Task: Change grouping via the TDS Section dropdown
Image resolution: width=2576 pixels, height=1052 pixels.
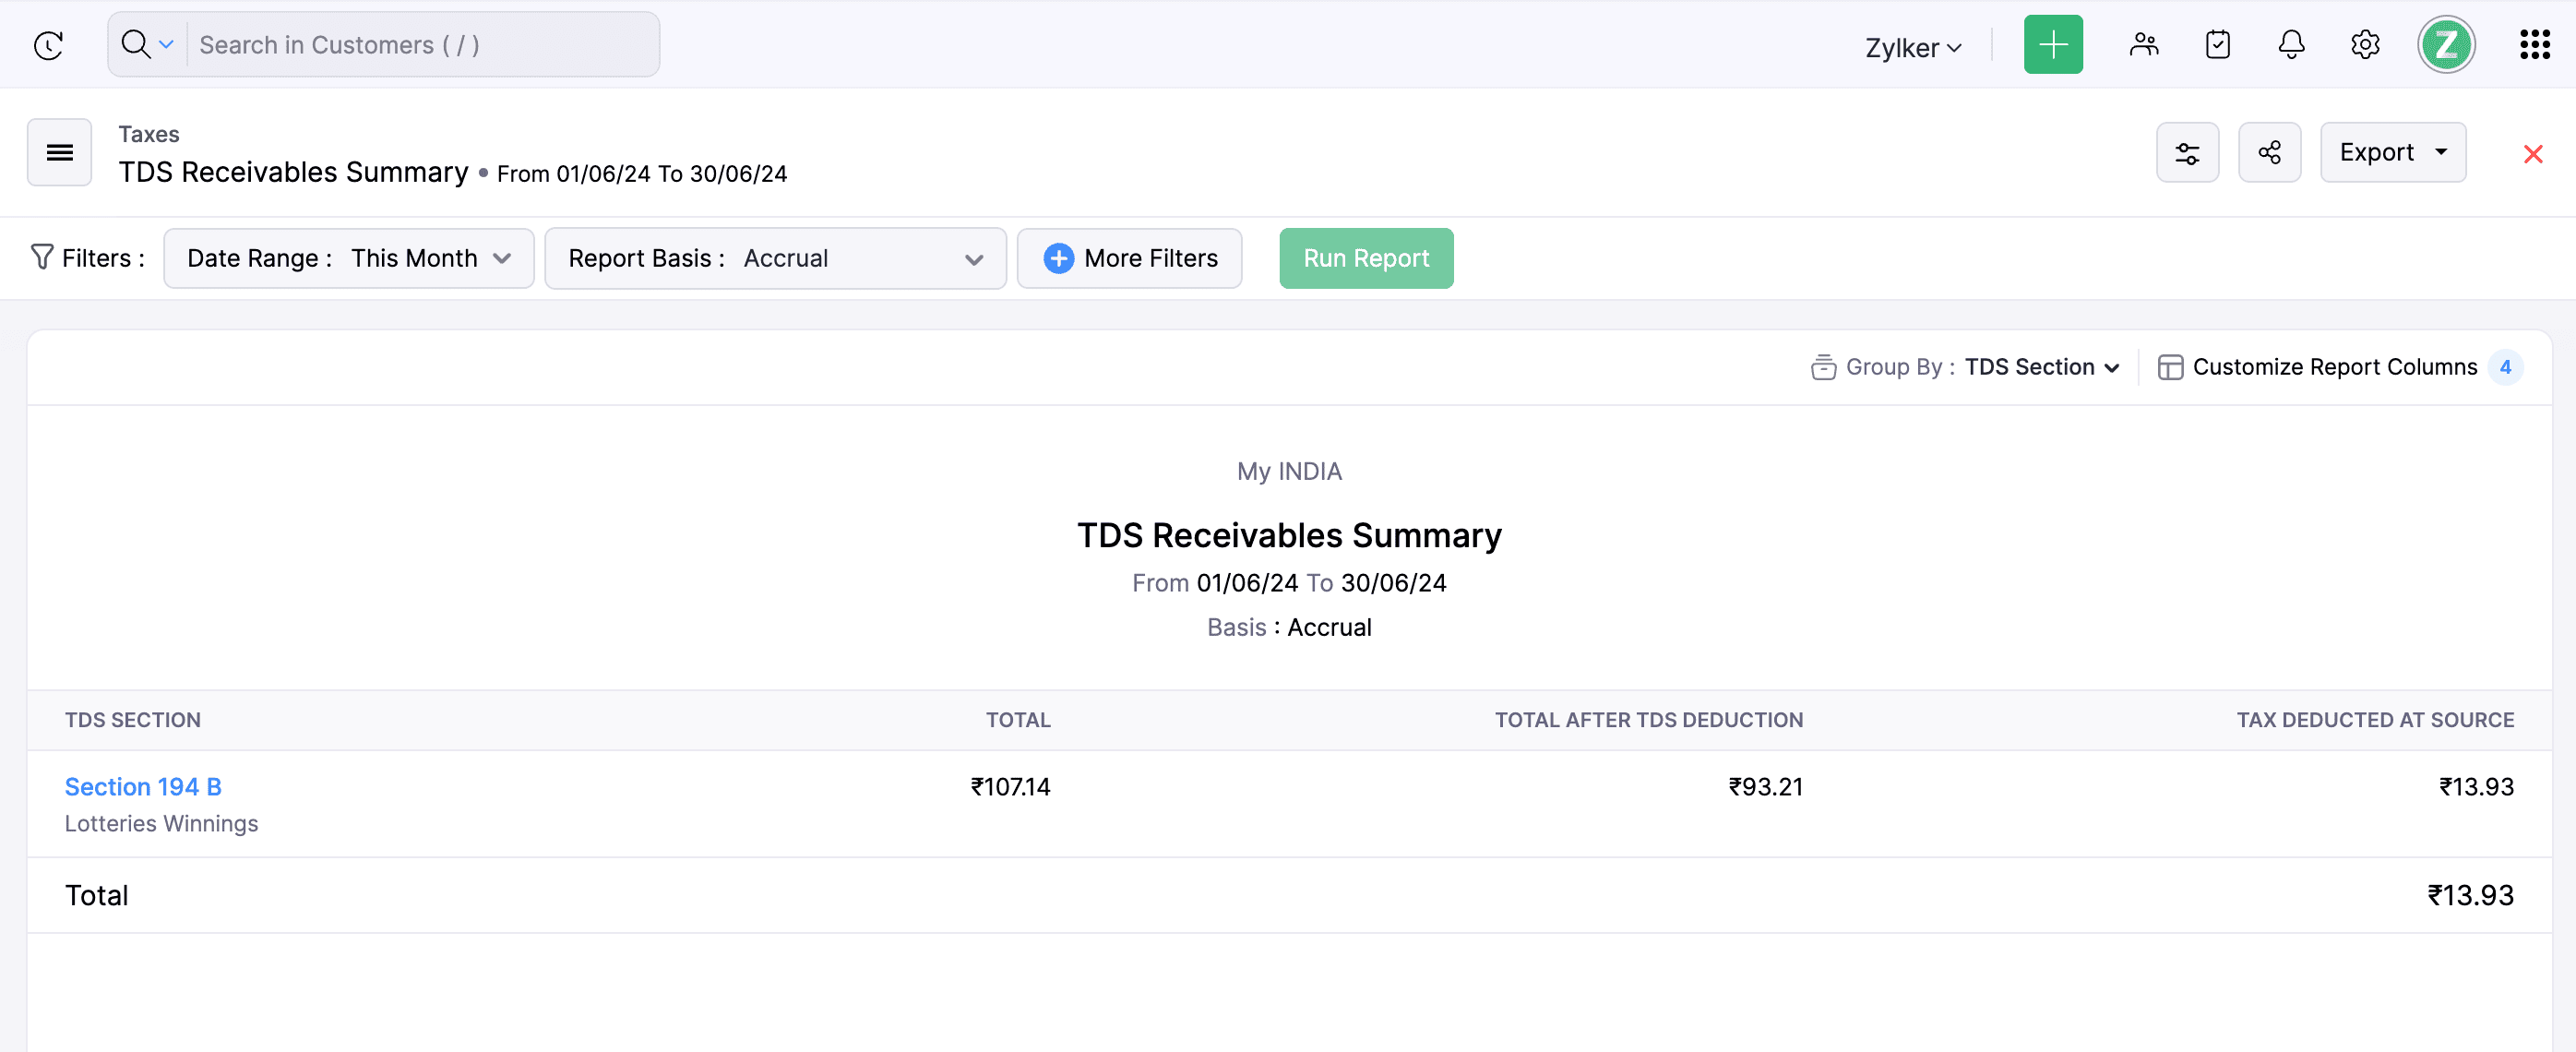Action: (2040, 367)
